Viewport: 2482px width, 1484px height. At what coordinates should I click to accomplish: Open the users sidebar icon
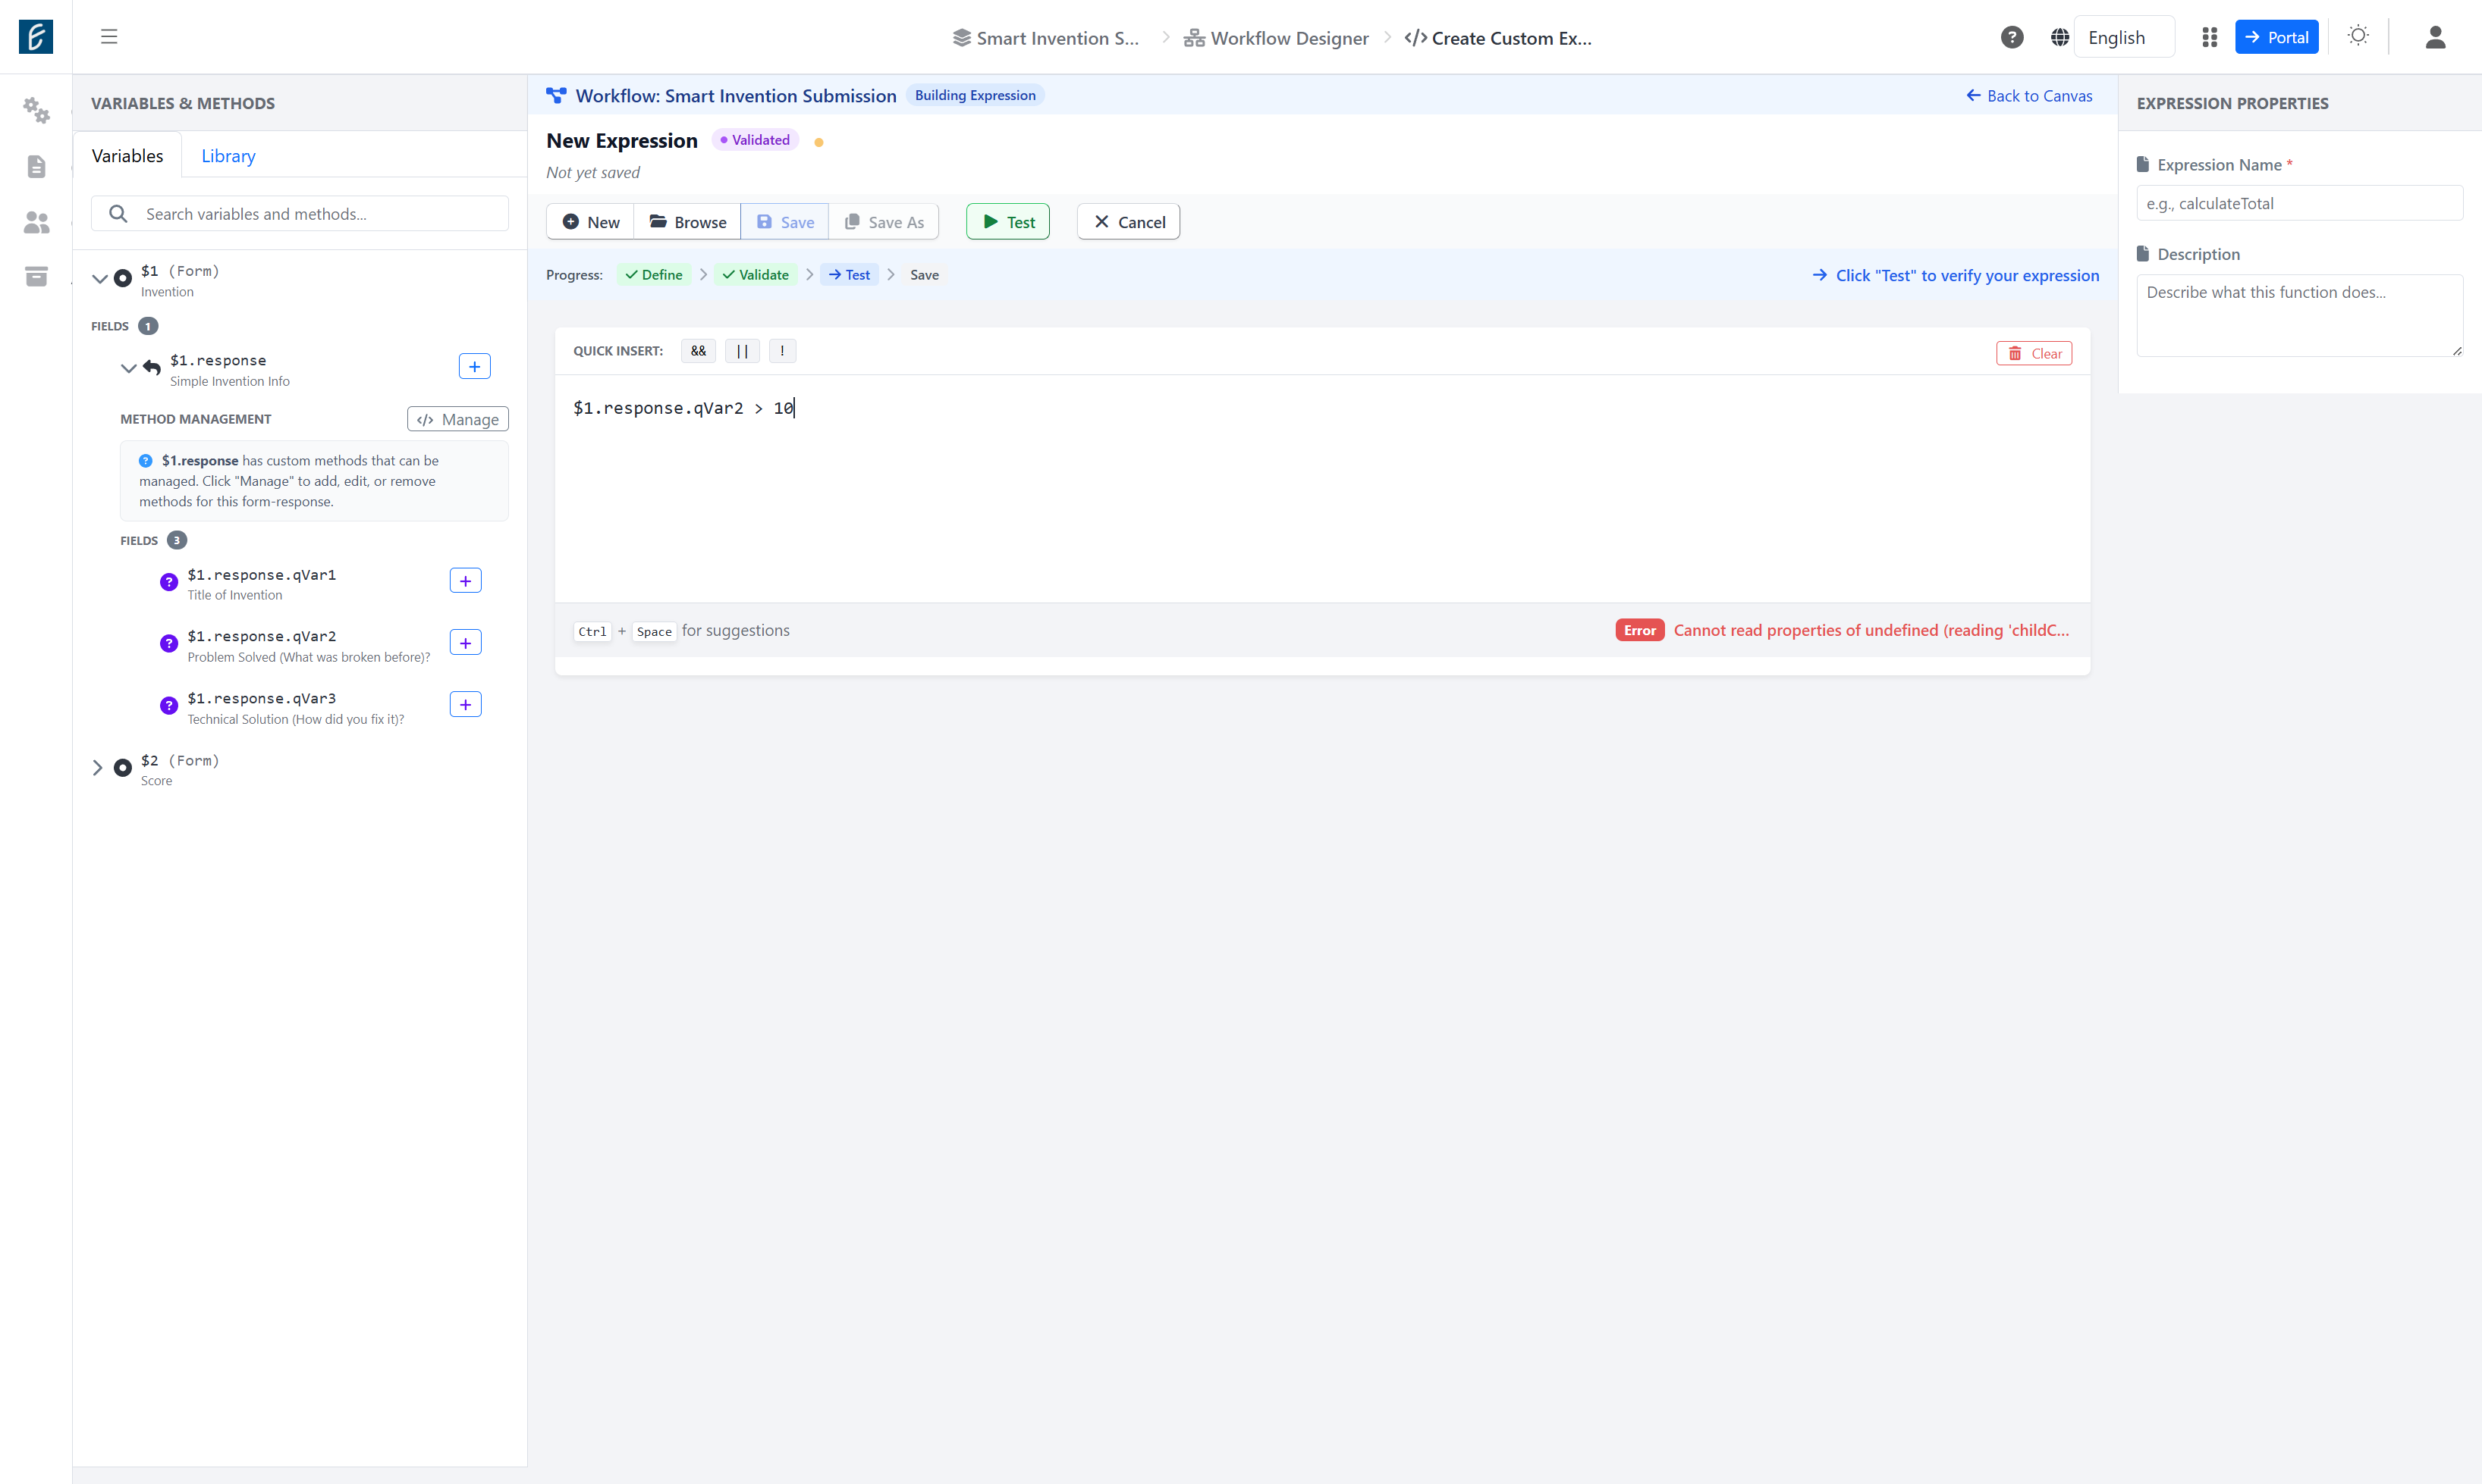coord(36,222)
